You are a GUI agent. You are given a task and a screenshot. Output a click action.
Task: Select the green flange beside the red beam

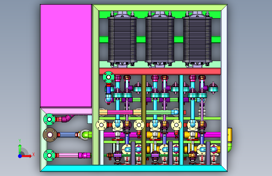[x=109, y=77]
